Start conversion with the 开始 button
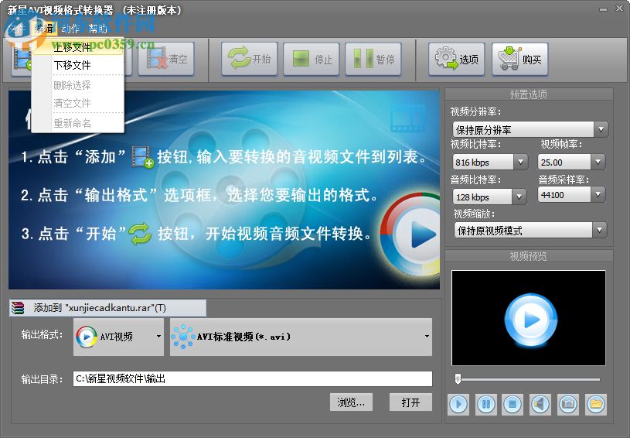 click(x=249, y=59)
